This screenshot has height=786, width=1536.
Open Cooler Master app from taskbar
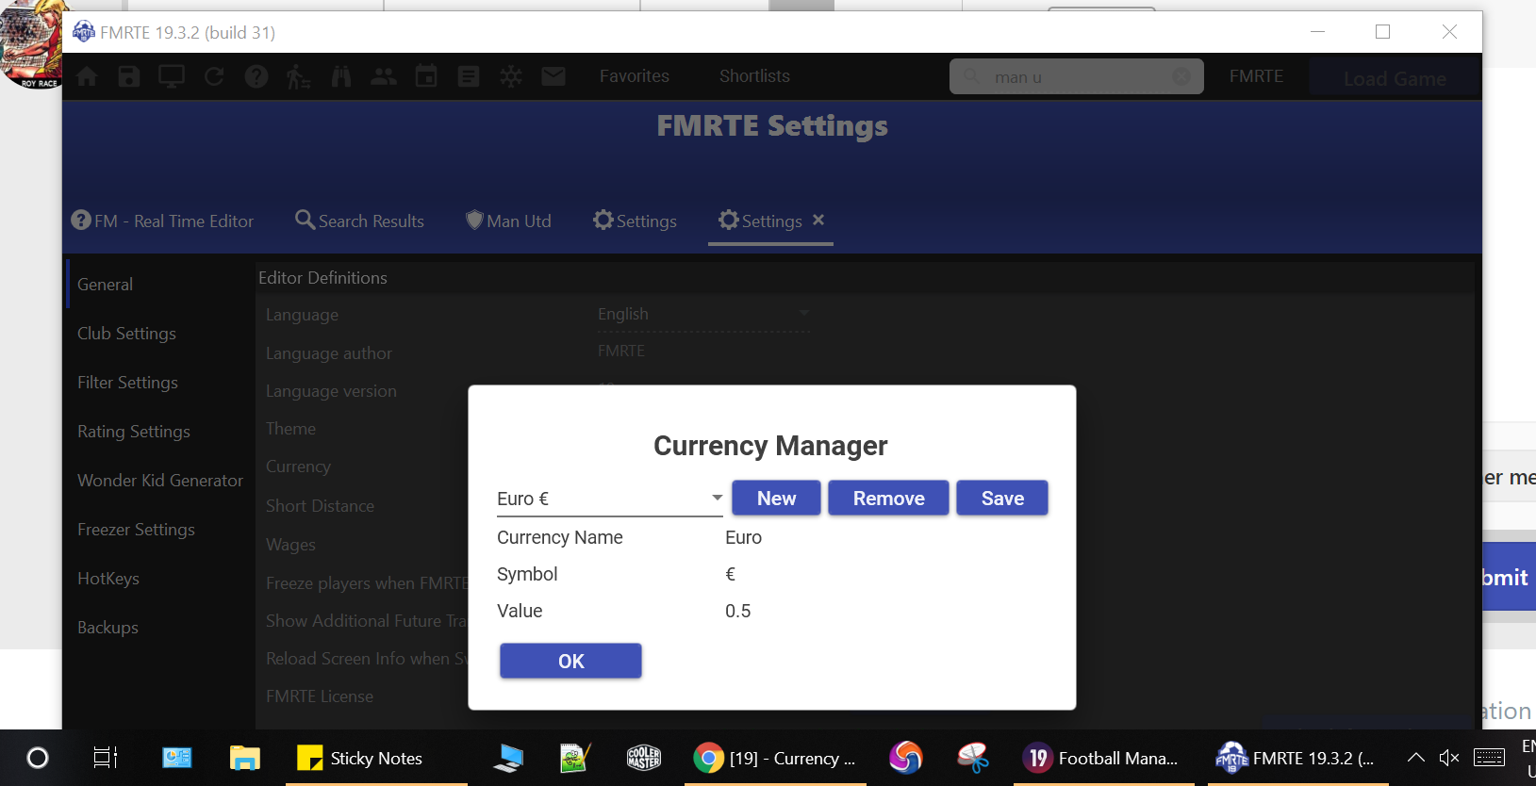644,758
